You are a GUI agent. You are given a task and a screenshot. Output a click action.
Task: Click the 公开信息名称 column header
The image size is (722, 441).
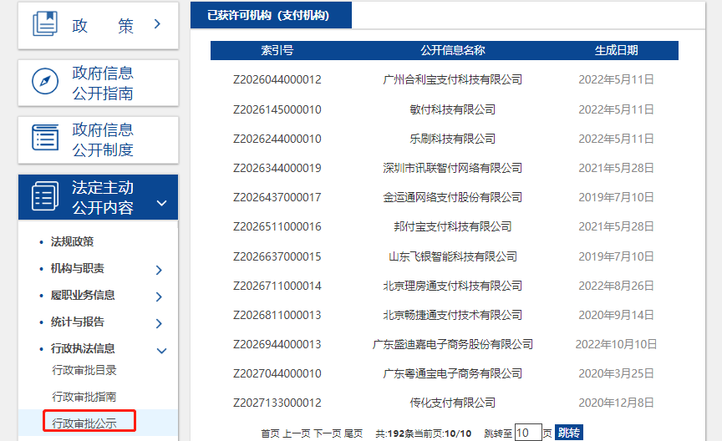(x=453, y=50)
